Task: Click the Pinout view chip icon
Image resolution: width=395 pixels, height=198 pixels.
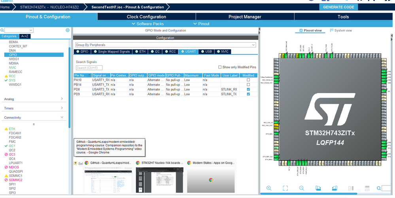Action: click(x=301, y=30)
